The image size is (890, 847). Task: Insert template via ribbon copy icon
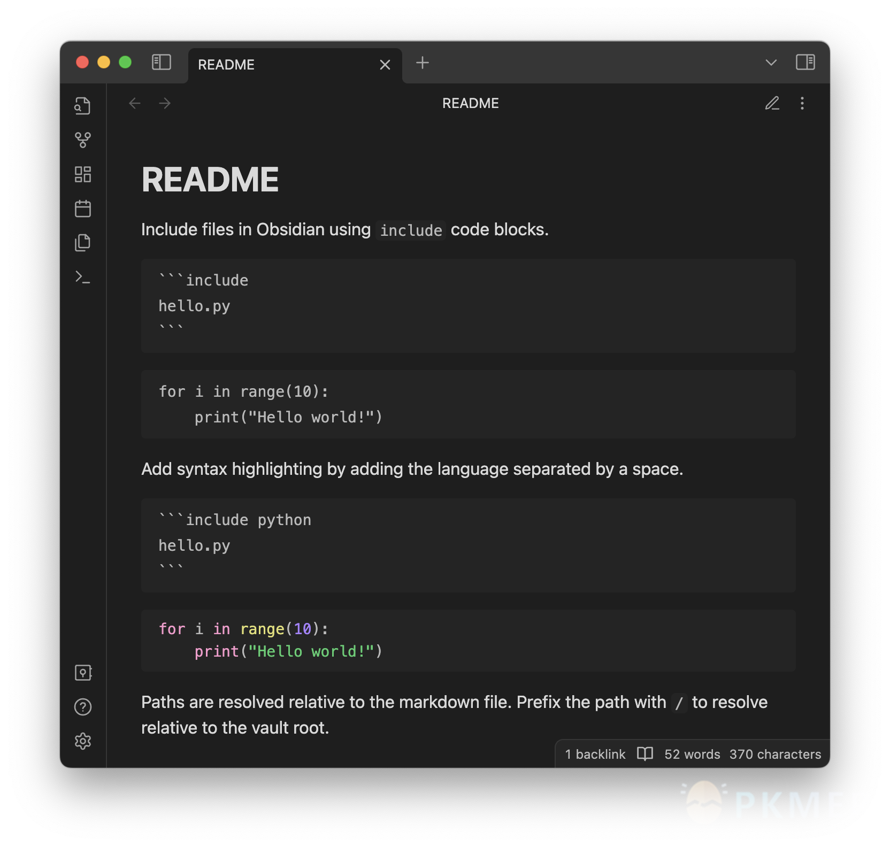[x=83, y=243]
